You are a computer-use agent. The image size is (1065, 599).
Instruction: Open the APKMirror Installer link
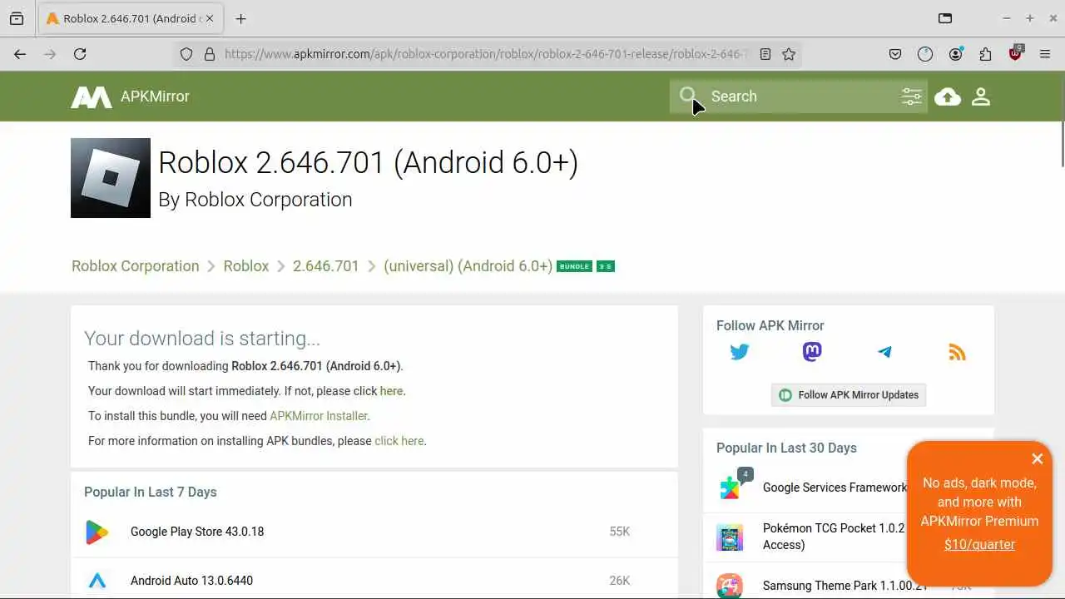(319, 416)
